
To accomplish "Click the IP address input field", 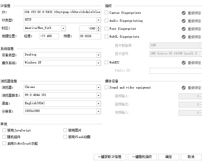I will coord(62,12).
